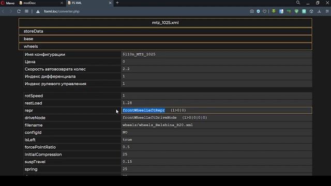Edit the suspTravel value 0.15
Screen dimensions: 331x186
point(217,162)
